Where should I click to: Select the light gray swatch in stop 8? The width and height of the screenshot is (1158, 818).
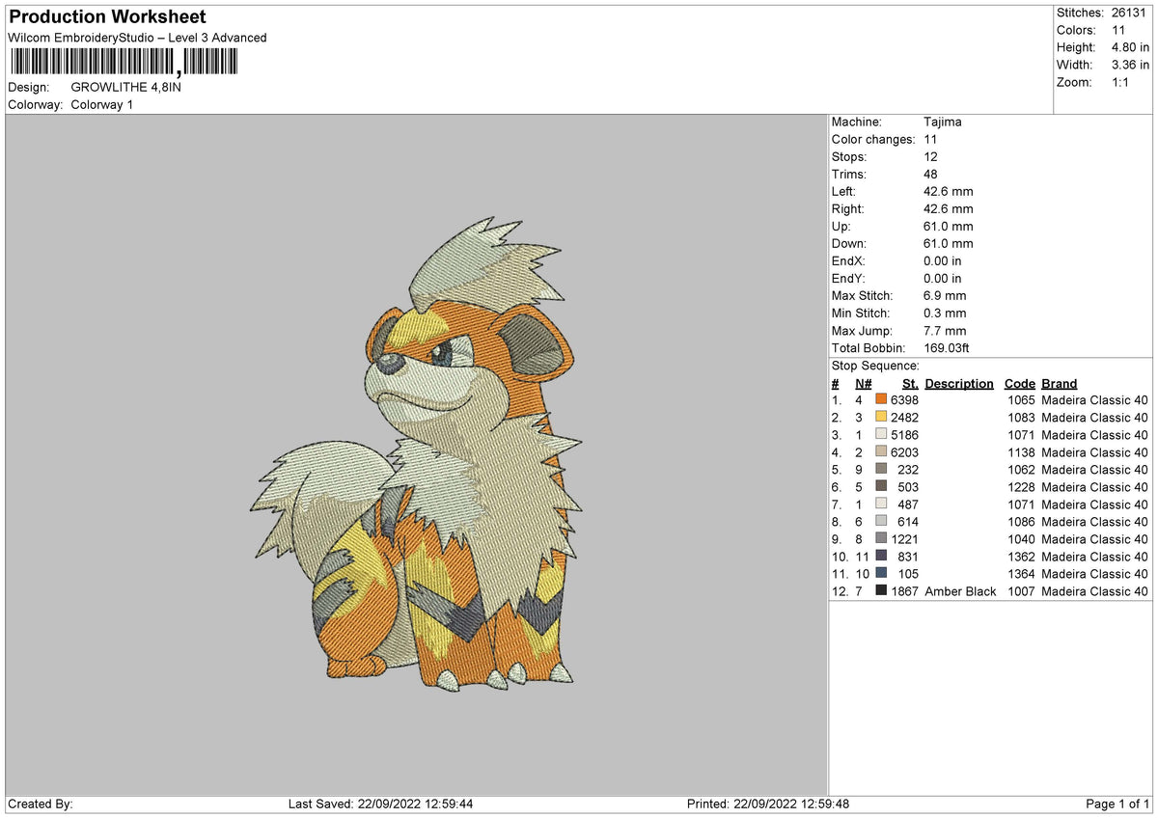(x=880, y=521)
